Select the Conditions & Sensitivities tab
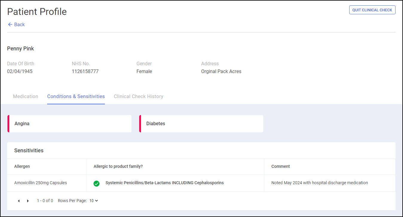The image size is (403, 217). coord(76,96)
